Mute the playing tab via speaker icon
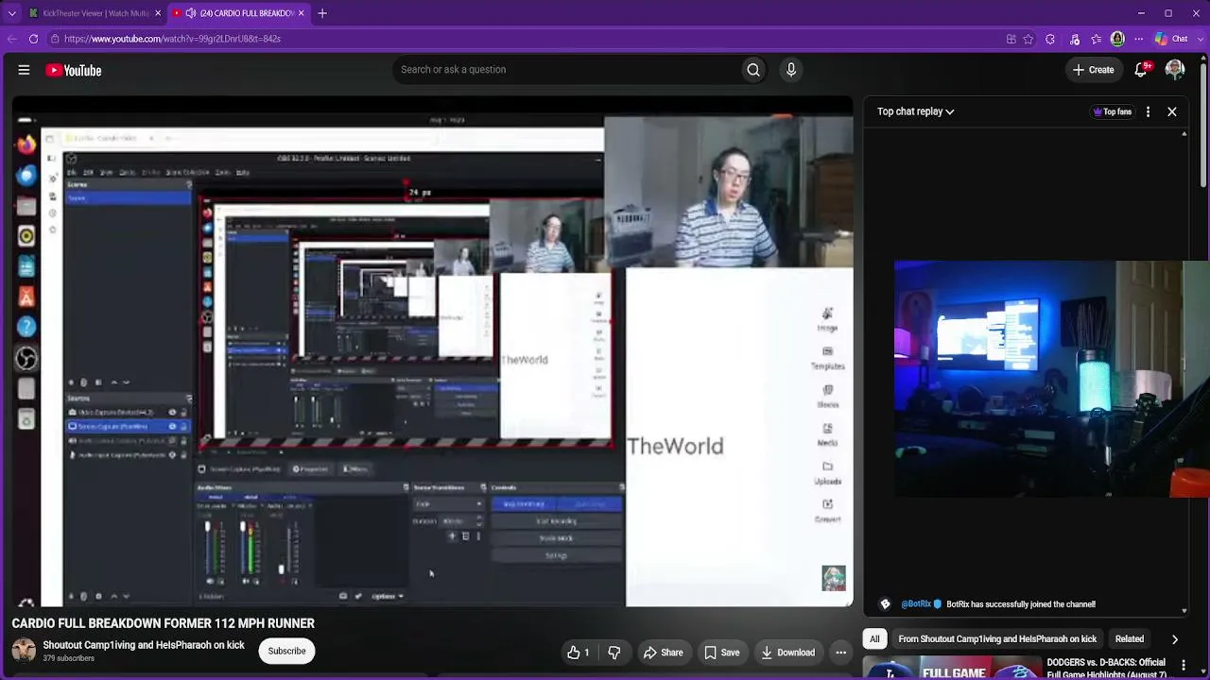 [191, 13]
